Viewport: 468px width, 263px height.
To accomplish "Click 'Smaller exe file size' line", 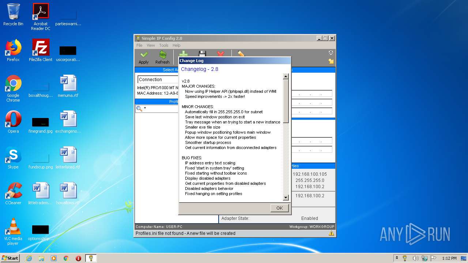I will tap(203, 127).
